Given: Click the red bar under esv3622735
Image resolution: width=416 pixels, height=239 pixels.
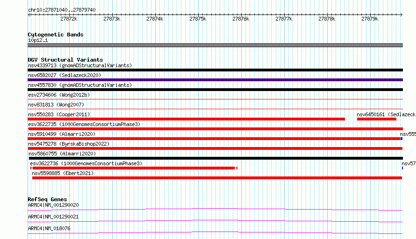Looking at the screenshot, I should 215,129.
